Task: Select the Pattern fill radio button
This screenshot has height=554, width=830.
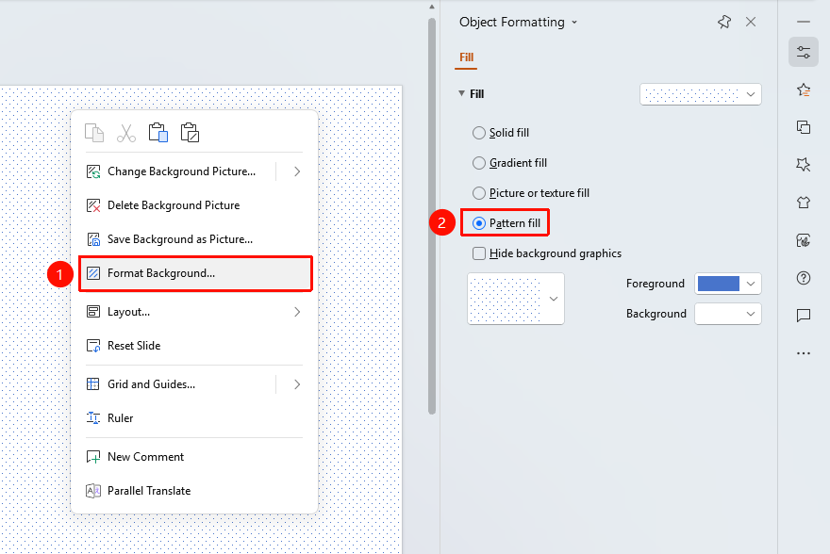Action: pyautogui.click(x=478, y=223)
